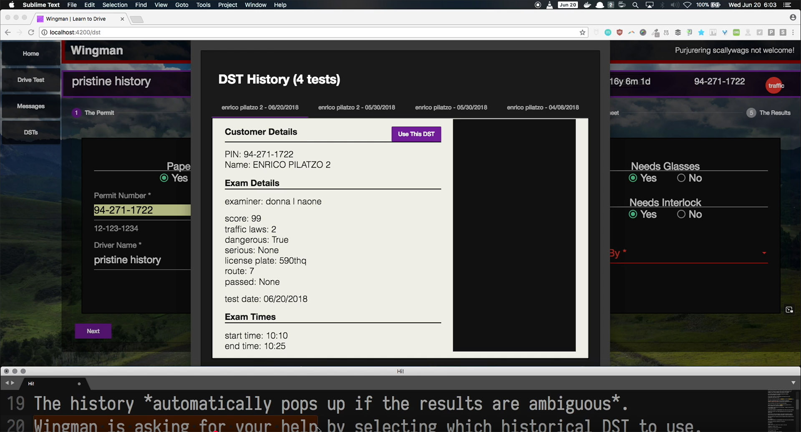The width and height of the screenshot is (801, 432).
Task: Select No for Needs Interlock
Action: point(681,214)
